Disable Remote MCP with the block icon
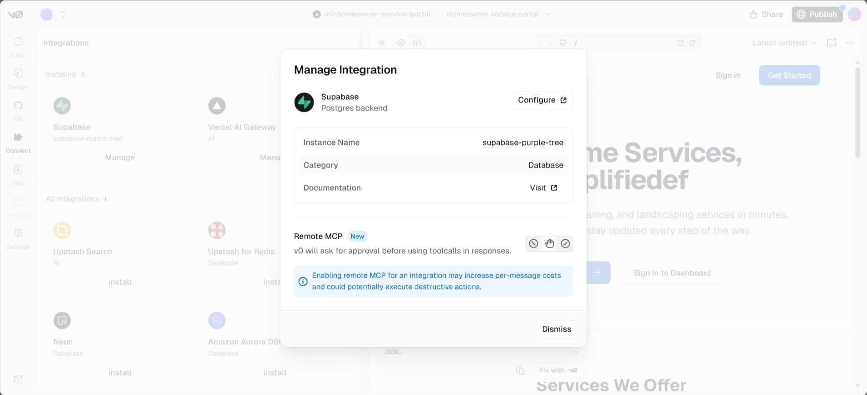 pos(534,244)
